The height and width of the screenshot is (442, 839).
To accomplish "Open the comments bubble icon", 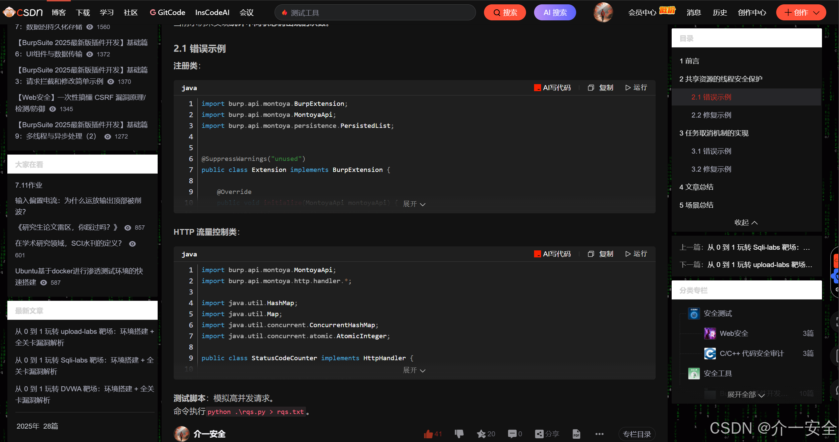I will (x=512, y=434).
